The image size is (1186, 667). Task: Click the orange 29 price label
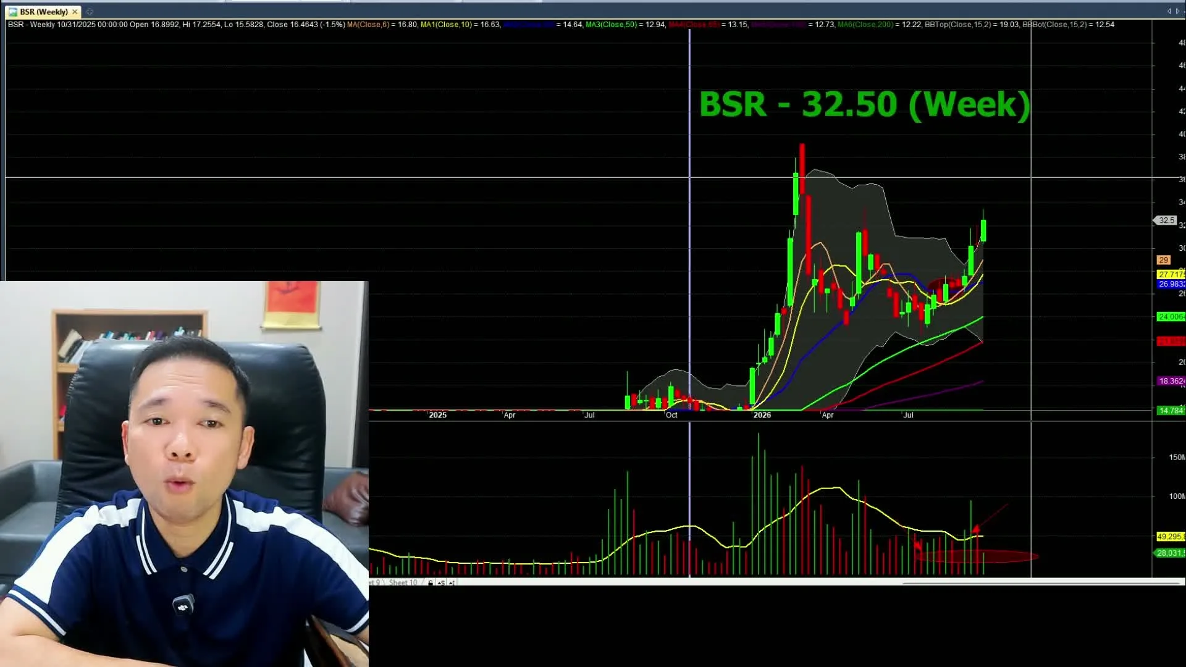click(x=1164, y=260)
